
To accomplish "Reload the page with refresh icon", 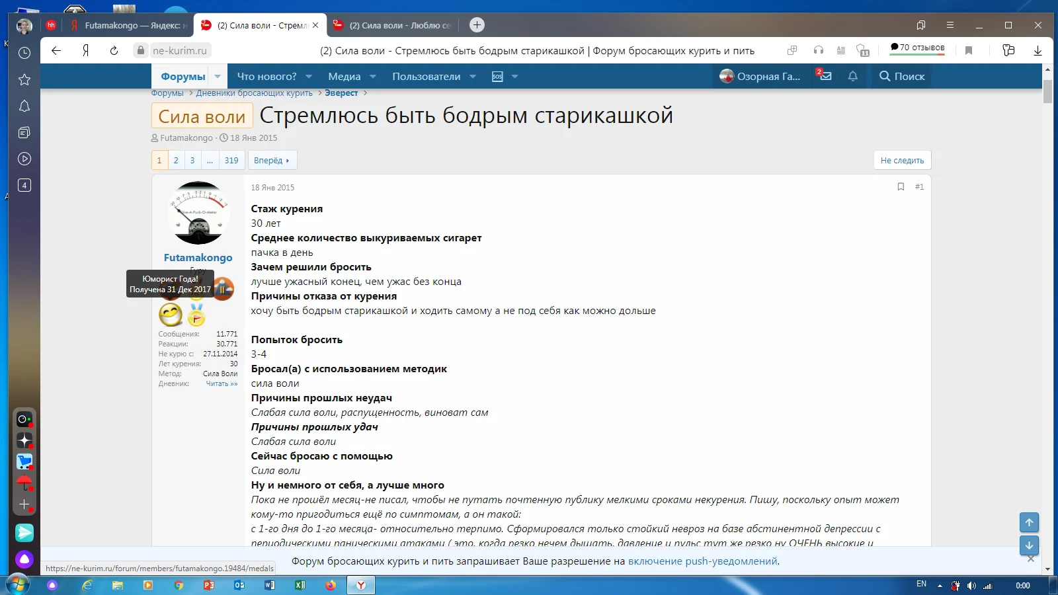I will tap(112, 50).
